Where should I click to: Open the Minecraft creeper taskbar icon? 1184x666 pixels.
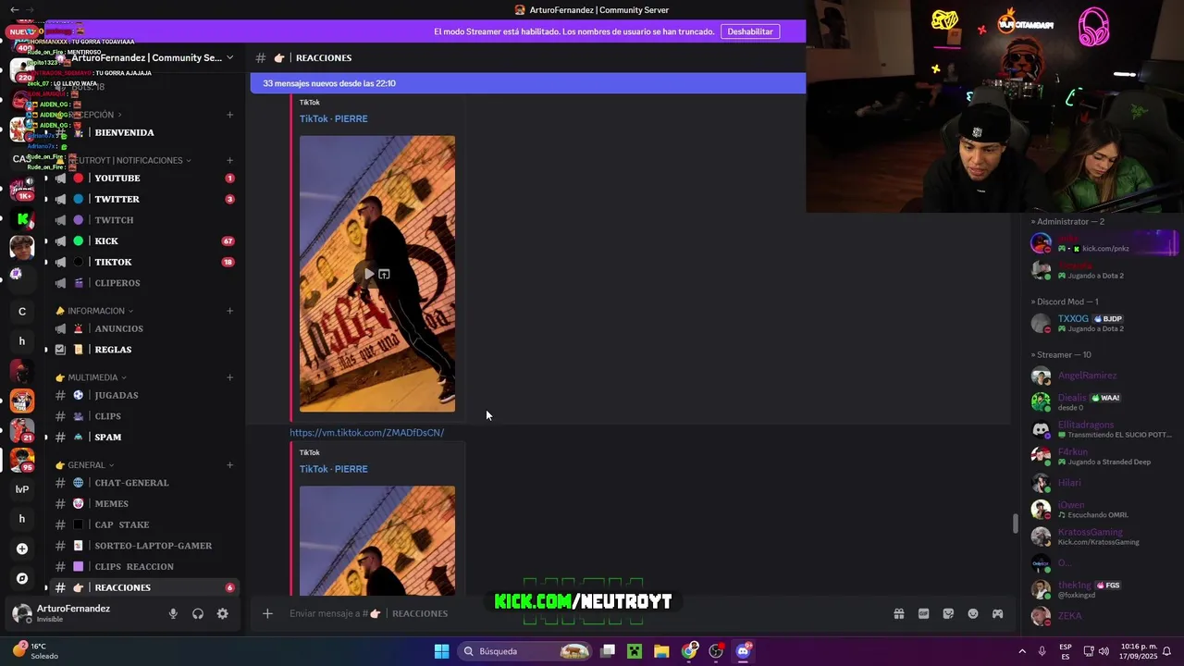tap(635, 651)
